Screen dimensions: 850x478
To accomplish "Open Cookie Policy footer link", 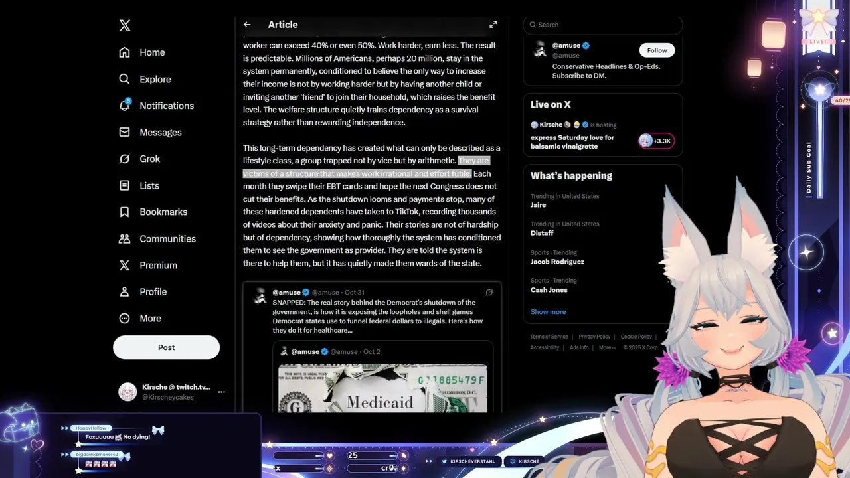I will (636, 337).
